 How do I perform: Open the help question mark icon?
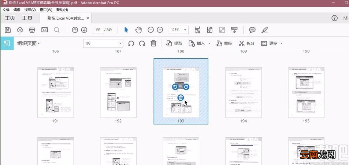click(x=334, y=18)
